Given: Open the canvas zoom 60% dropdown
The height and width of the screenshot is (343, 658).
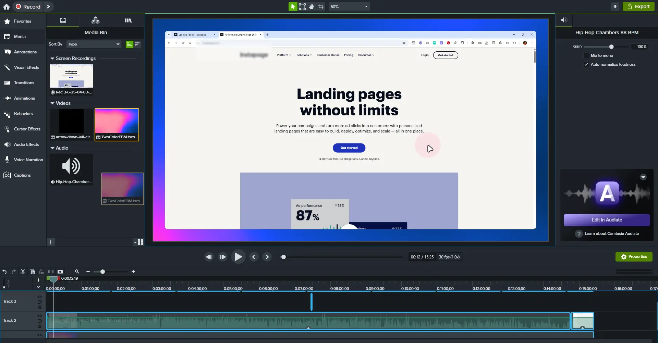Looking at the screenshot, I should [x=349, y=7].
